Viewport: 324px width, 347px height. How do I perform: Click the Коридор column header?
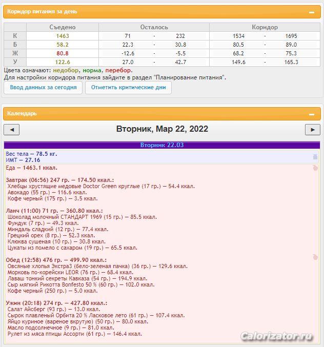pyautogui.click(x=265, y=27)
